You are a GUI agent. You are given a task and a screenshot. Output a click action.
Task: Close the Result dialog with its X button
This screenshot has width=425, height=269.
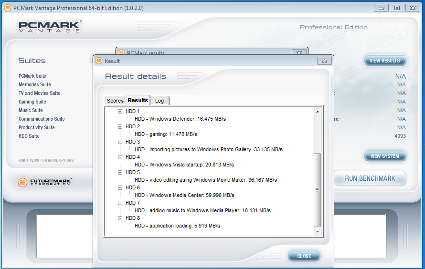(324, 61)
